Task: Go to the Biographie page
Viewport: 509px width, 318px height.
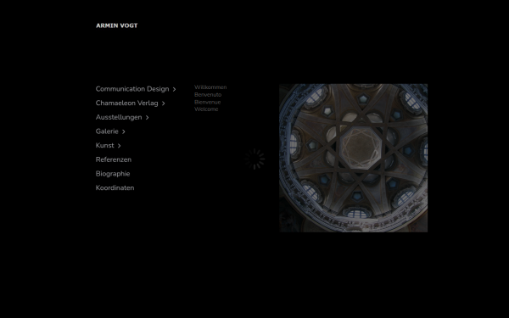Action: coord(113,174)
